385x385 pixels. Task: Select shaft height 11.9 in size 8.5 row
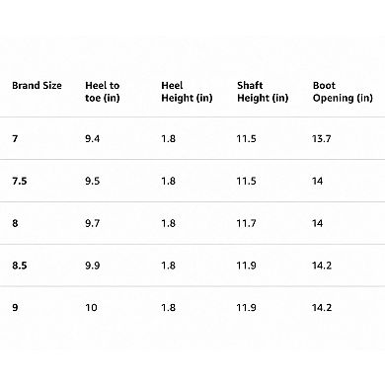[246, 266]
